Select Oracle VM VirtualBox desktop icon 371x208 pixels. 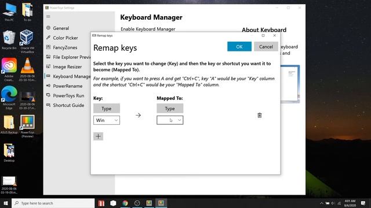click(27, 41)
